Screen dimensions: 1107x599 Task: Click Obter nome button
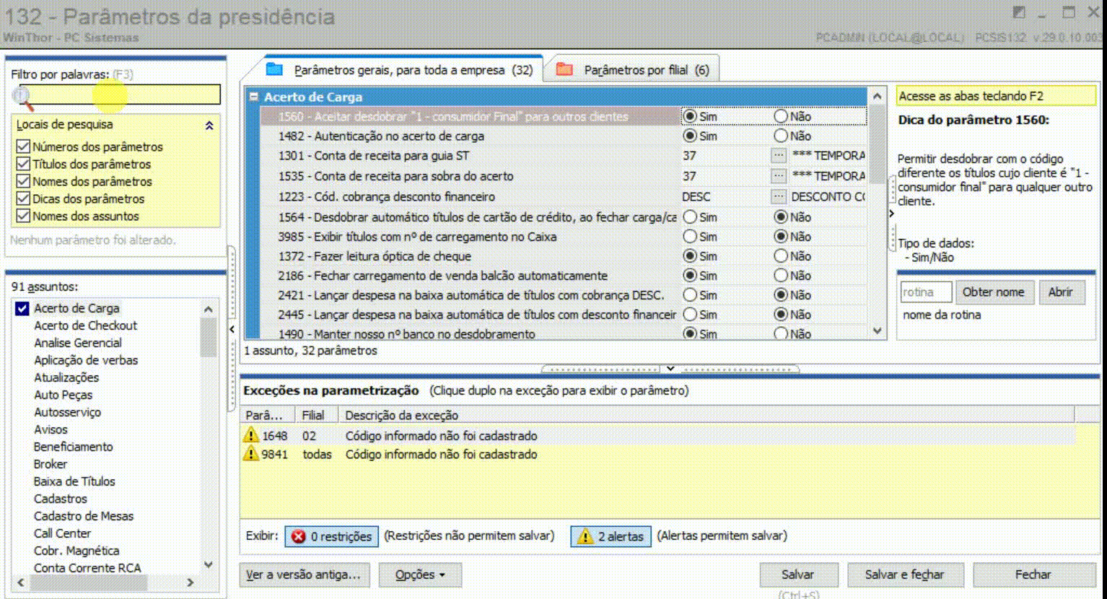tap(994, 292)
